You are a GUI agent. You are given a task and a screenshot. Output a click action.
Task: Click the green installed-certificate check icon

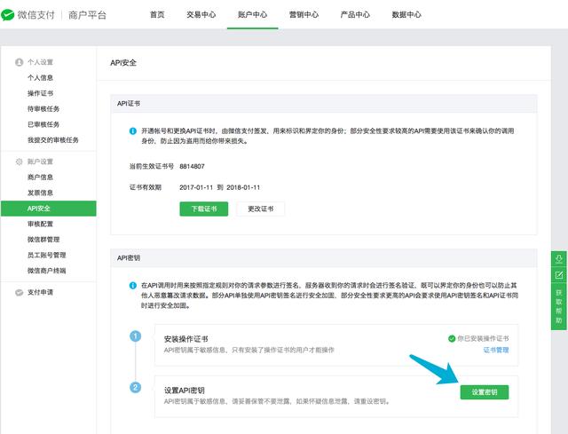point(452,338)
